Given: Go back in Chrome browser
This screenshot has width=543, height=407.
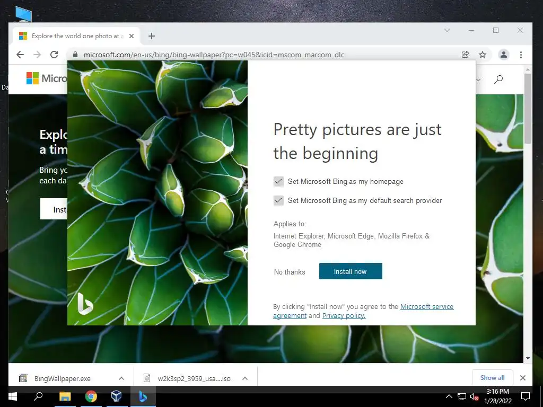Looking at the screenshot, I should click(20, 55).
